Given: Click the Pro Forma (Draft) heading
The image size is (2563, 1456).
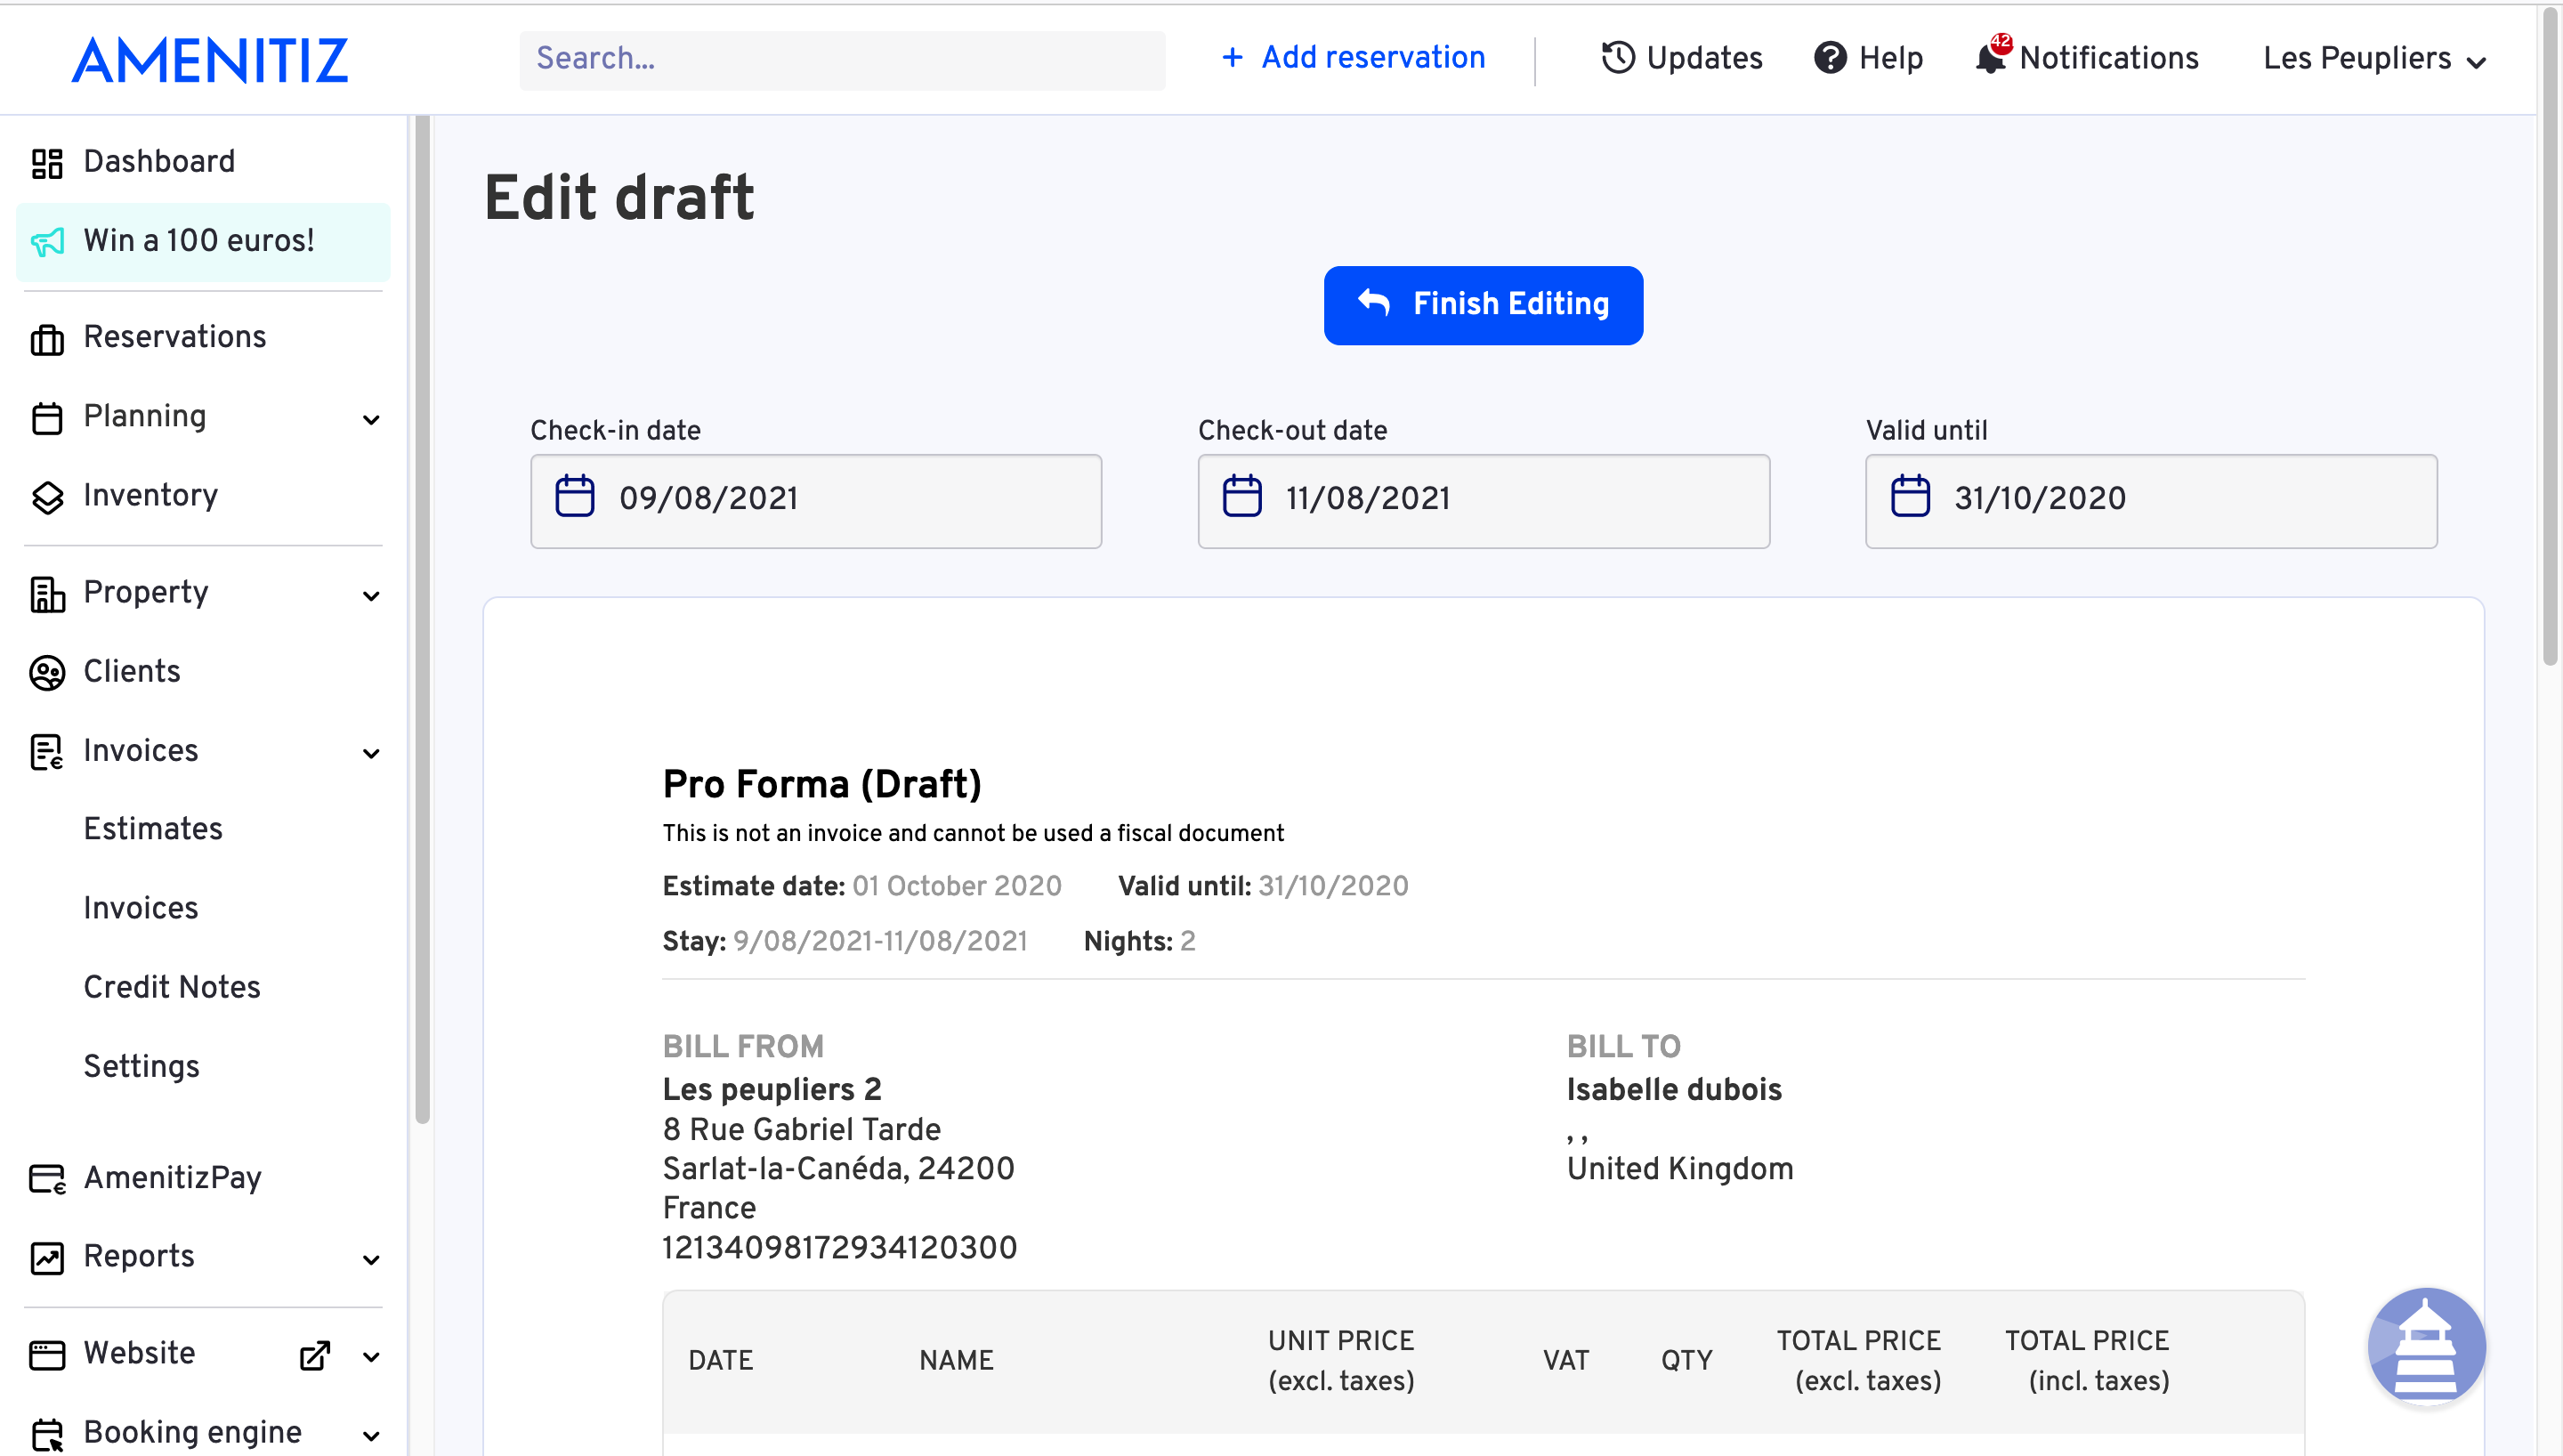Looking at the screenshot, I should pos(821,784).
